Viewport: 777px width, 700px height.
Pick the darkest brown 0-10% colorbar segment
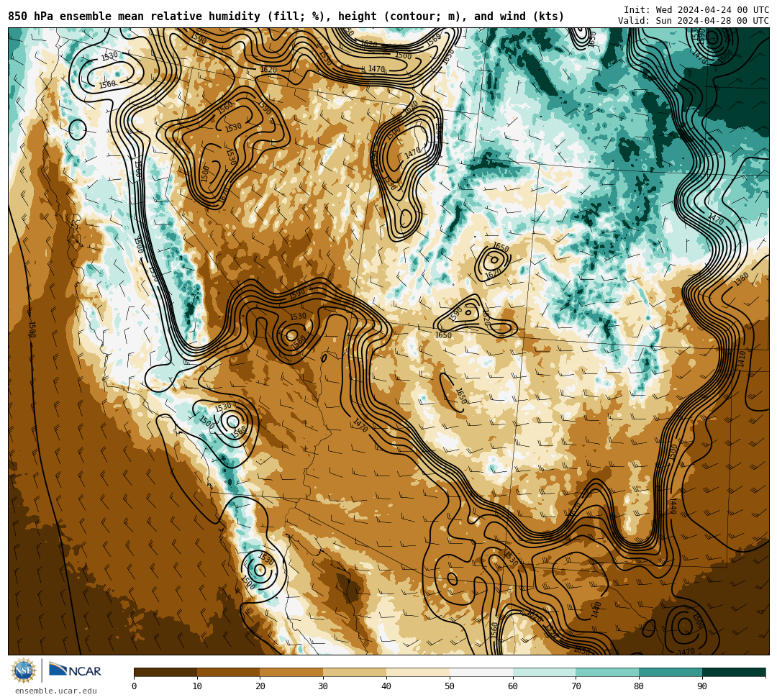165,672
